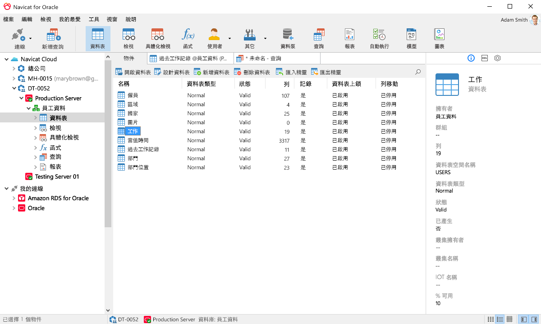Viewport: 541px width, 324px height.
Task: Toggle ER diagram view in the status bar
Action: [509, 319]
